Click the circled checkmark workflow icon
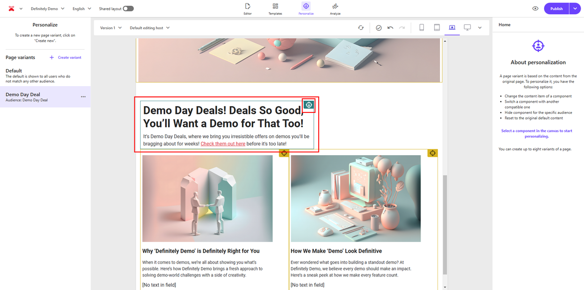Viewport: 584px width, 290px height. coord(379,28)
